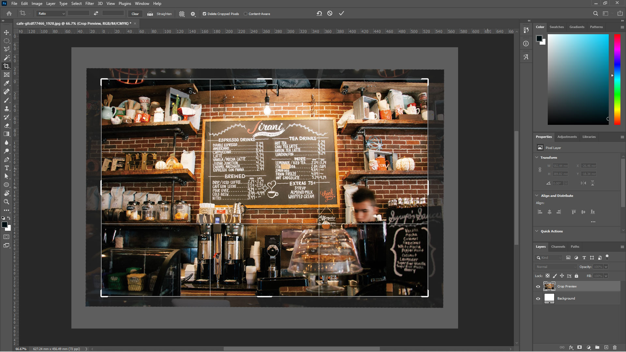Open crop overlay grid options

tap(182, 14)
